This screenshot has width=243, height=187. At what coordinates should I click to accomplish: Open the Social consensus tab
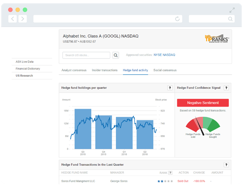(x=165, y=70)
